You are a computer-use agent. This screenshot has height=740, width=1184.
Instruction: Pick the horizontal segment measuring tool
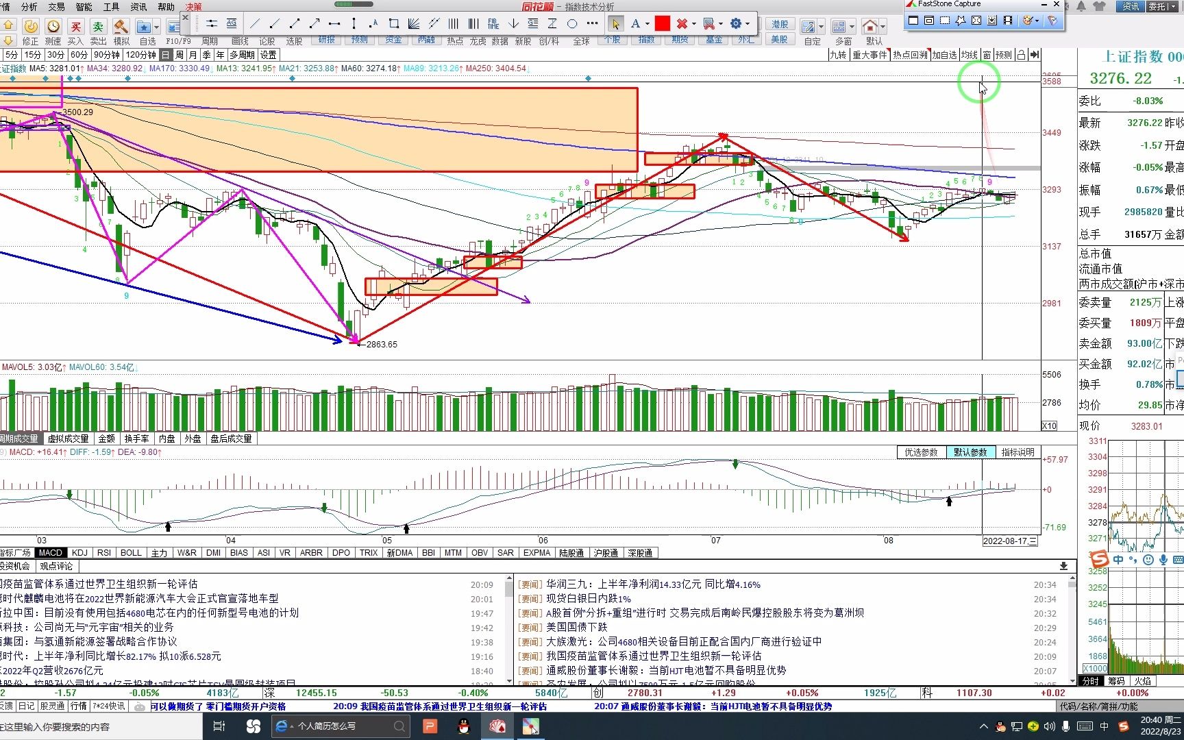[x=334, y=24]
